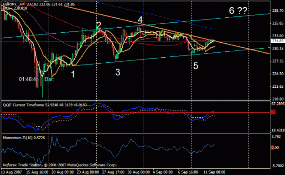The width and height of the screenshot is (285, 175).
Task: Click the 20 Aug 09:00 time label
Action: pyautogui.click(x=62, y=172)
